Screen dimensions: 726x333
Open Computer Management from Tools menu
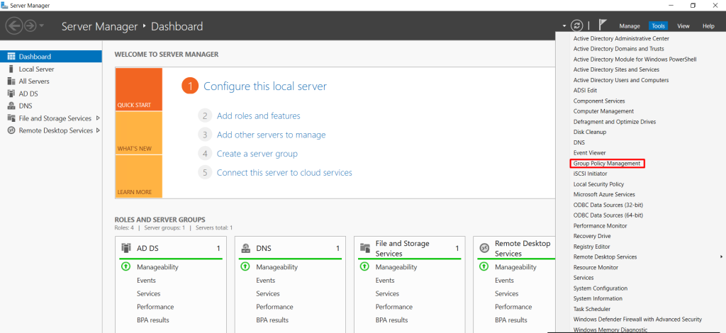[x=603, y=111]
